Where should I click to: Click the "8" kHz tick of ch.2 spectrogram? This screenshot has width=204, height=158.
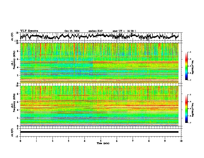click(x=18, y=94)
